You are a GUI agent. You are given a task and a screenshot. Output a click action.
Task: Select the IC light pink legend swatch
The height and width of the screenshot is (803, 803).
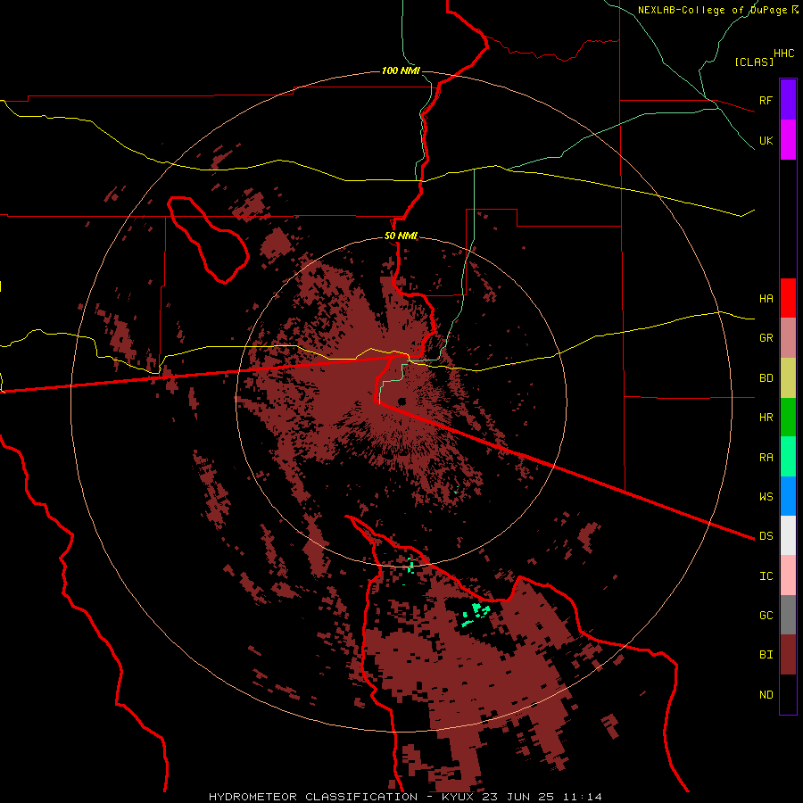click(x=788, y=575)
